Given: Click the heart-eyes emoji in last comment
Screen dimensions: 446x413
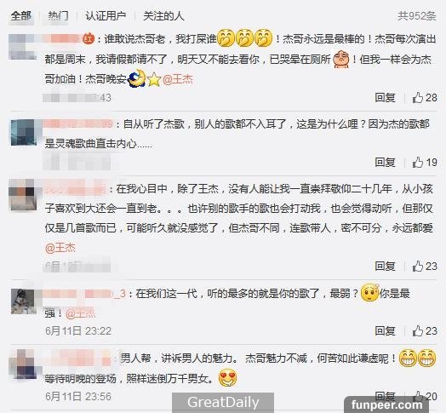Looking at the screenshot, I should (x=227, y=378).
